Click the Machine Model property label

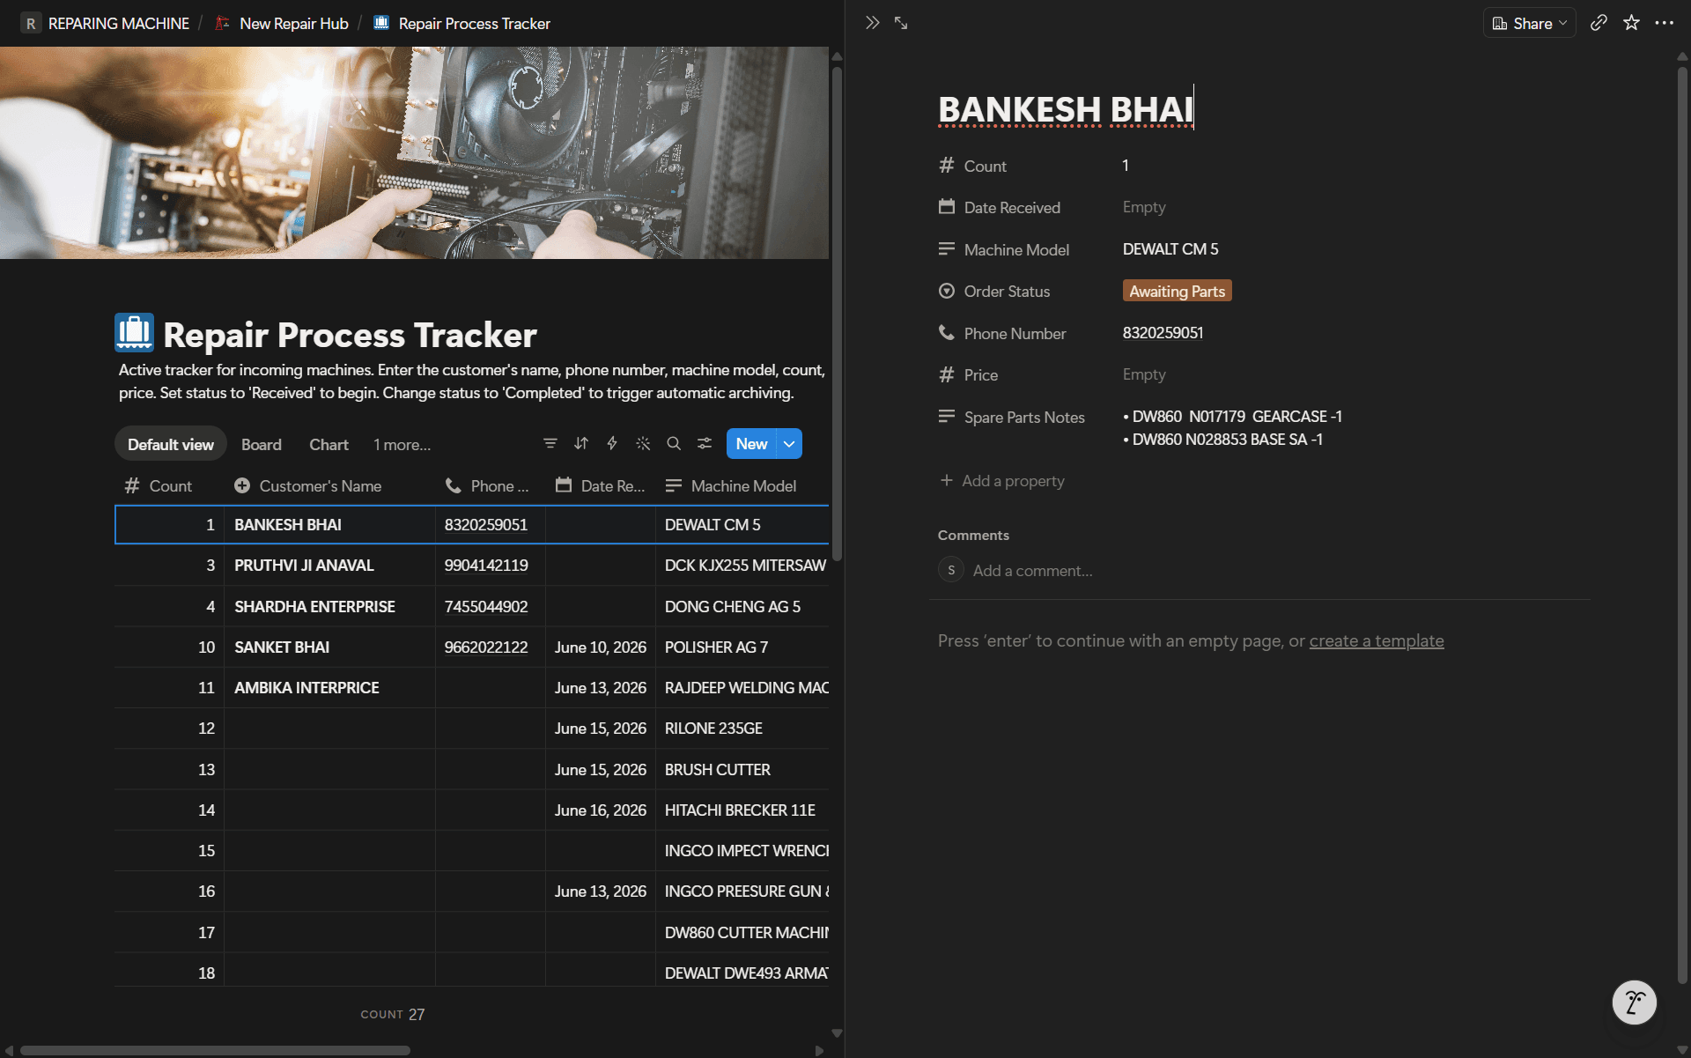click(1016, 250)
